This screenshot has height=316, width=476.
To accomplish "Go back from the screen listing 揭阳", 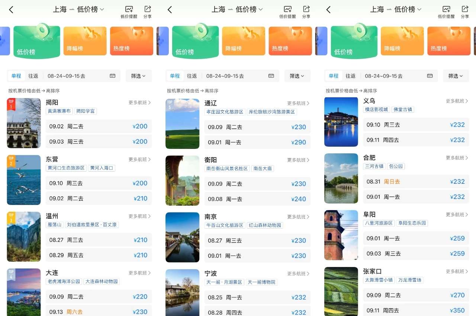I will [11, 10].
